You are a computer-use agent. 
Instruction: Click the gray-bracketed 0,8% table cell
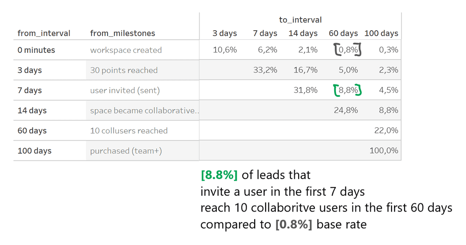pos(348,50)
